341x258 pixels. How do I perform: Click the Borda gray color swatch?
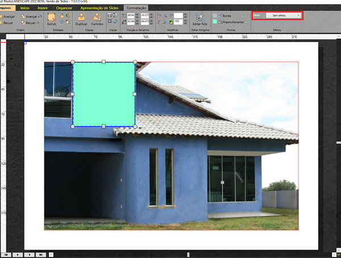tap(214, 15)
